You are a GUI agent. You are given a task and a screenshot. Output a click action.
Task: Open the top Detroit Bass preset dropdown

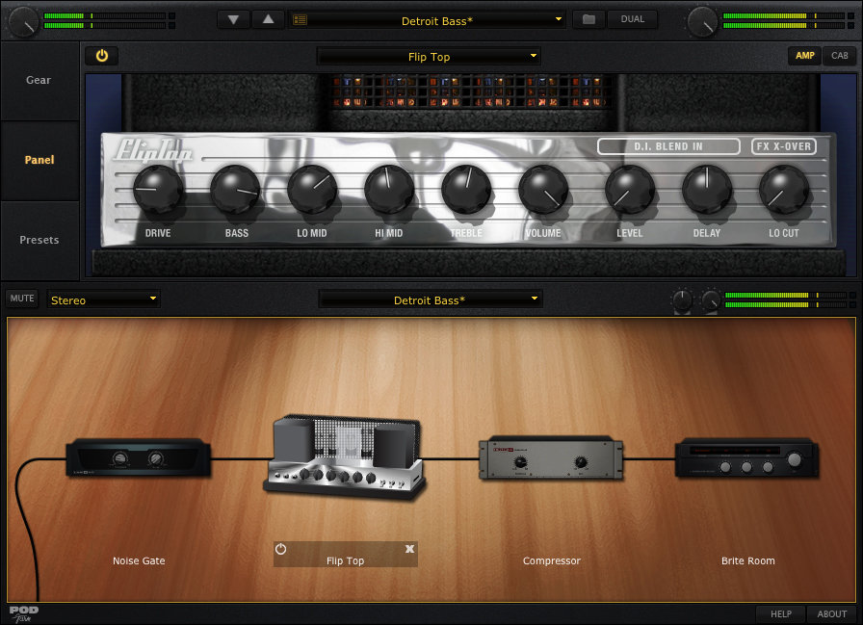coord(429,20)
